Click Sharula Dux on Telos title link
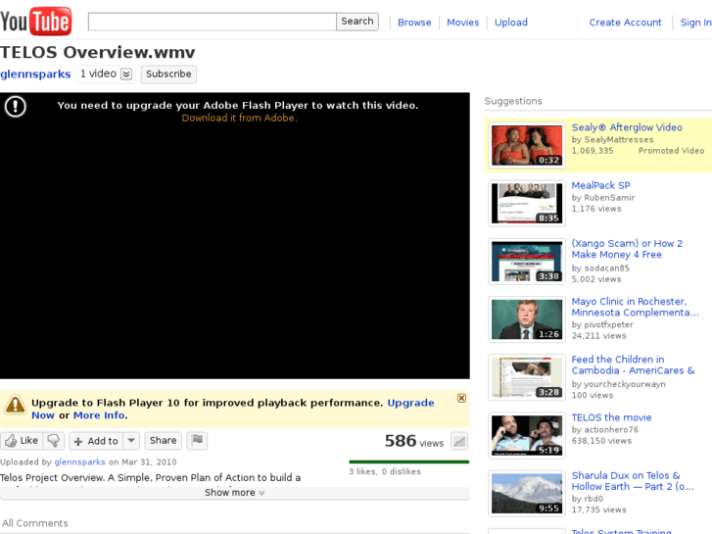Viewport: 712px width, 534px height. [633, 481]
